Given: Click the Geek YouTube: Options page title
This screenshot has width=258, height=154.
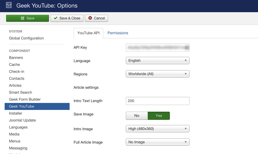Looking at the screenshot, I should point(47,6).
